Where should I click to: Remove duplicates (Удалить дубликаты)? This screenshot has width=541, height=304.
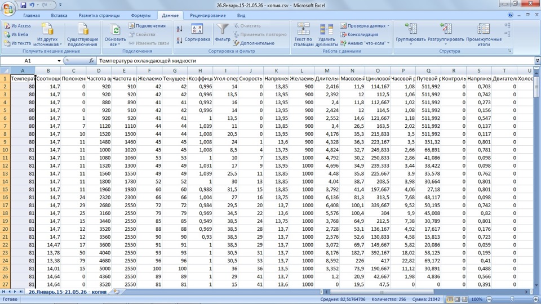(x=326, y=34)
